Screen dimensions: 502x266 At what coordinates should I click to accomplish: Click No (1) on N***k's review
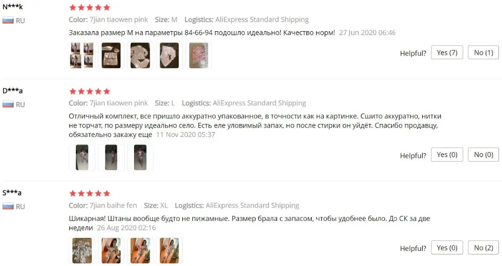click(483, 53)
